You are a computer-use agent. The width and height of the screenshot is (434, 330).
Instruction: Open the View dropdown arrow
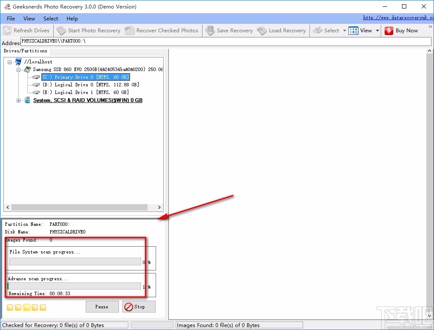tap(377, 31)
